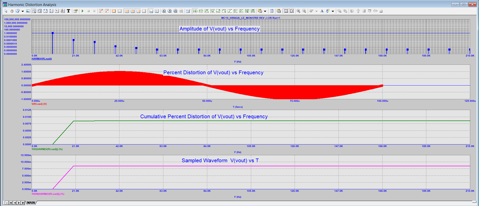Toggle vertical grid lines display icon
The height and width of the screenshot is (206, 479).
coord(127,11)
